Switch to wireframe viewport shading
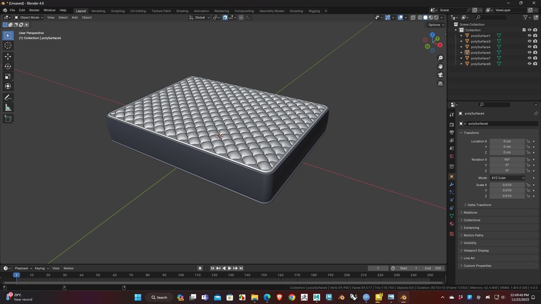The image size is (541, 304). (420, 17)
